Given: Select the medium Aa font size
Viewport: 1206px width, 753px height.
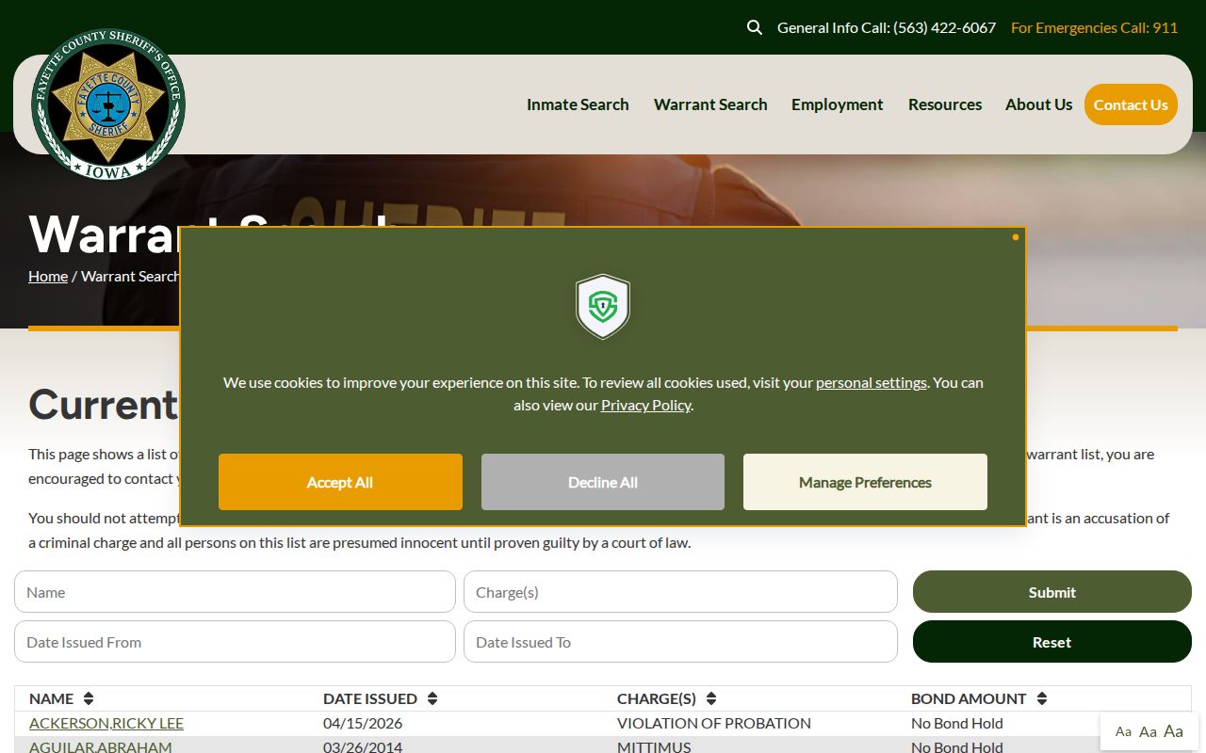Looking at the screenshot, I should 1148,731.
